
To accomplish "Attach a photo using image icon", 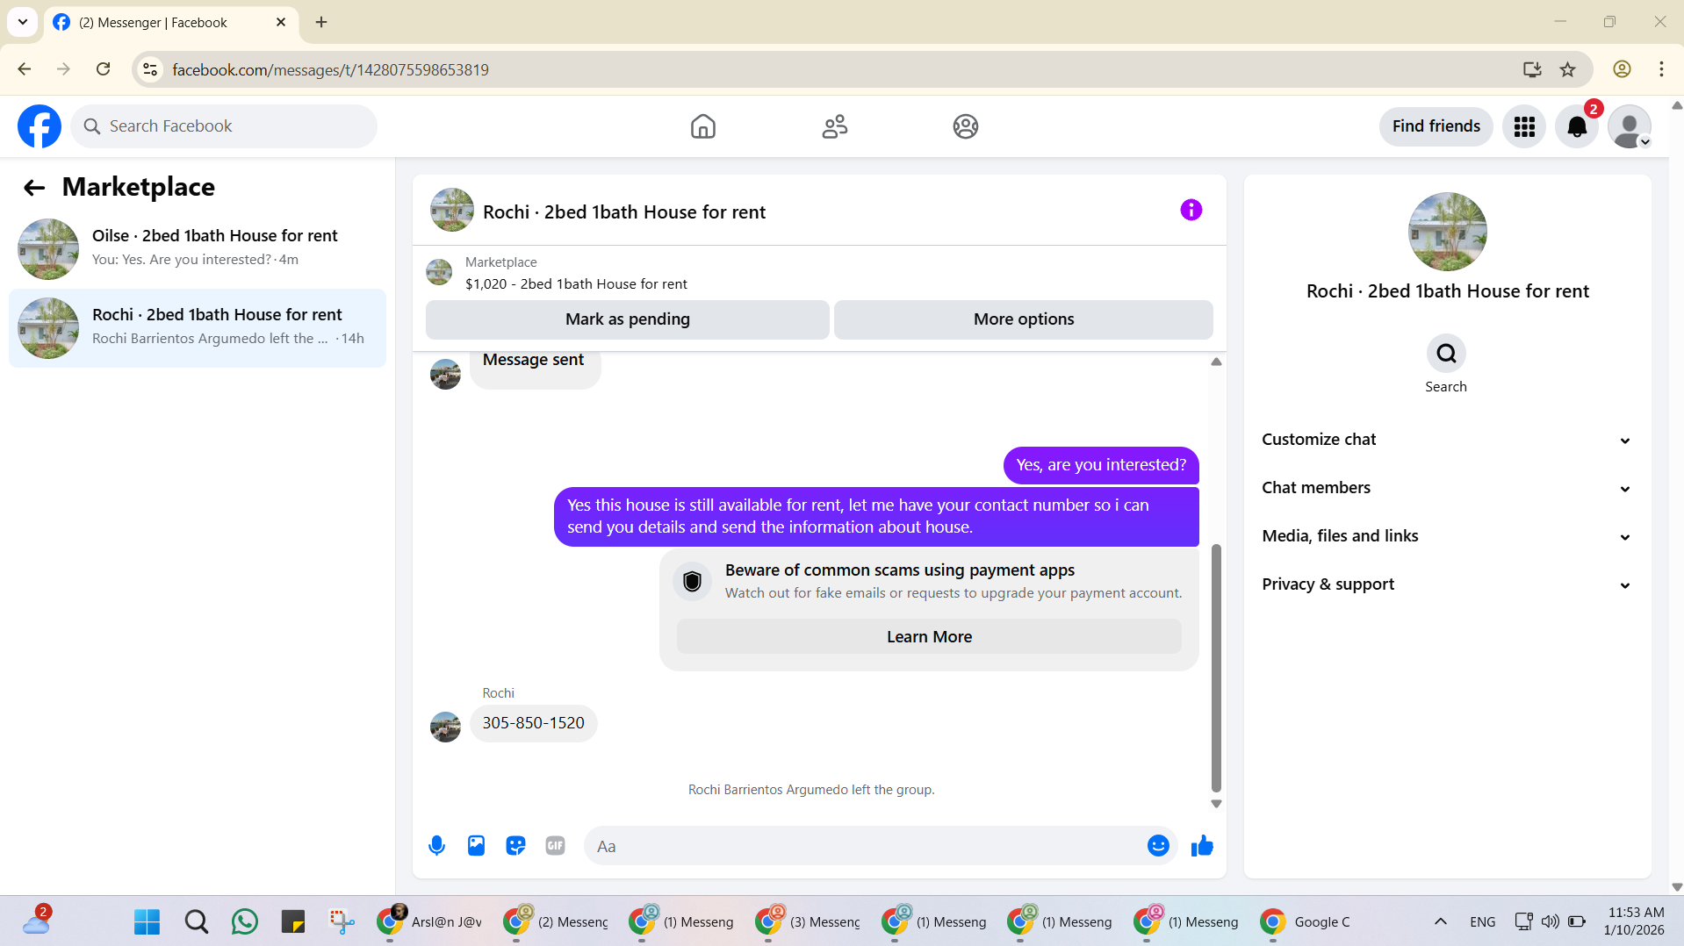I will click(x=476, y=846).
